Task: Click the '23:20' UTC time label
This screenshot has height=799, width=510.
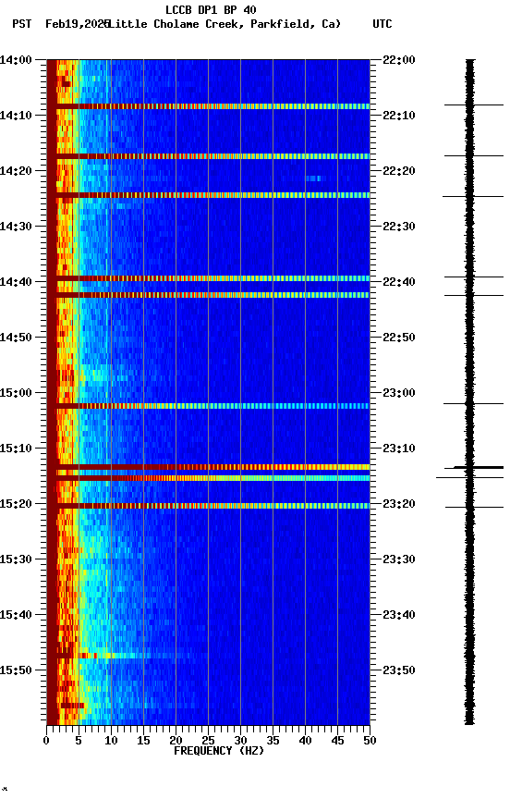Action: coord(399,504)
